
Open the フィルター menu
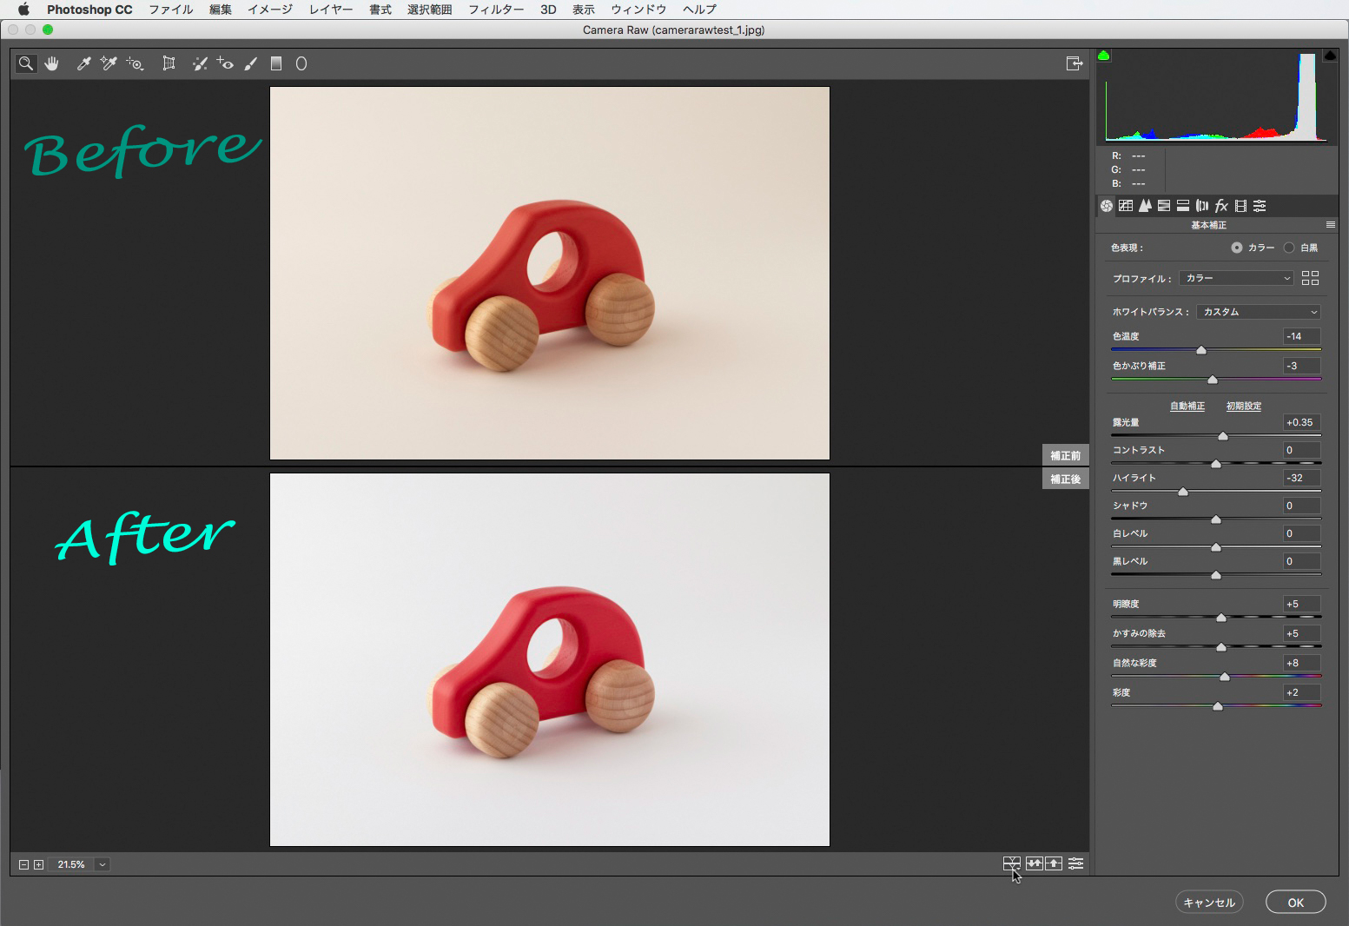[x=496, y=10]
